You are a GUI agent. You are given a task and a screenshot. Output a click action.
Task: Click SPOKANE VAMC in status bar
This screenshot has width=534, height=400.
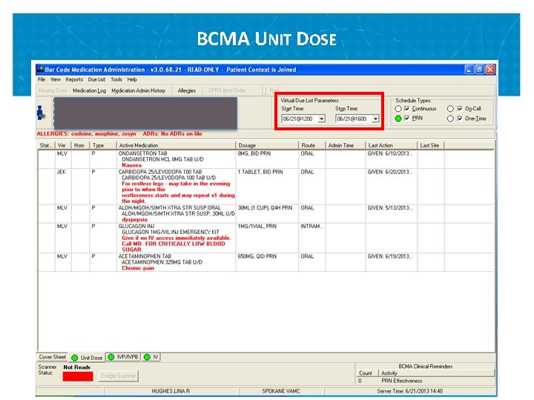pyautogui.click(x=281, y=391)
